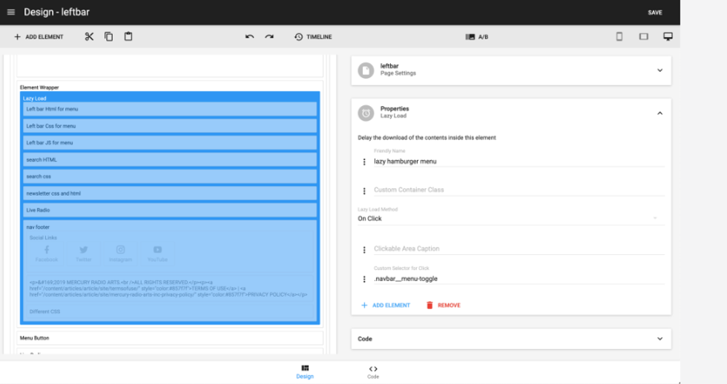Open the Lazy Load Method dropdown
Screen dimensions: 727x384
510,219
